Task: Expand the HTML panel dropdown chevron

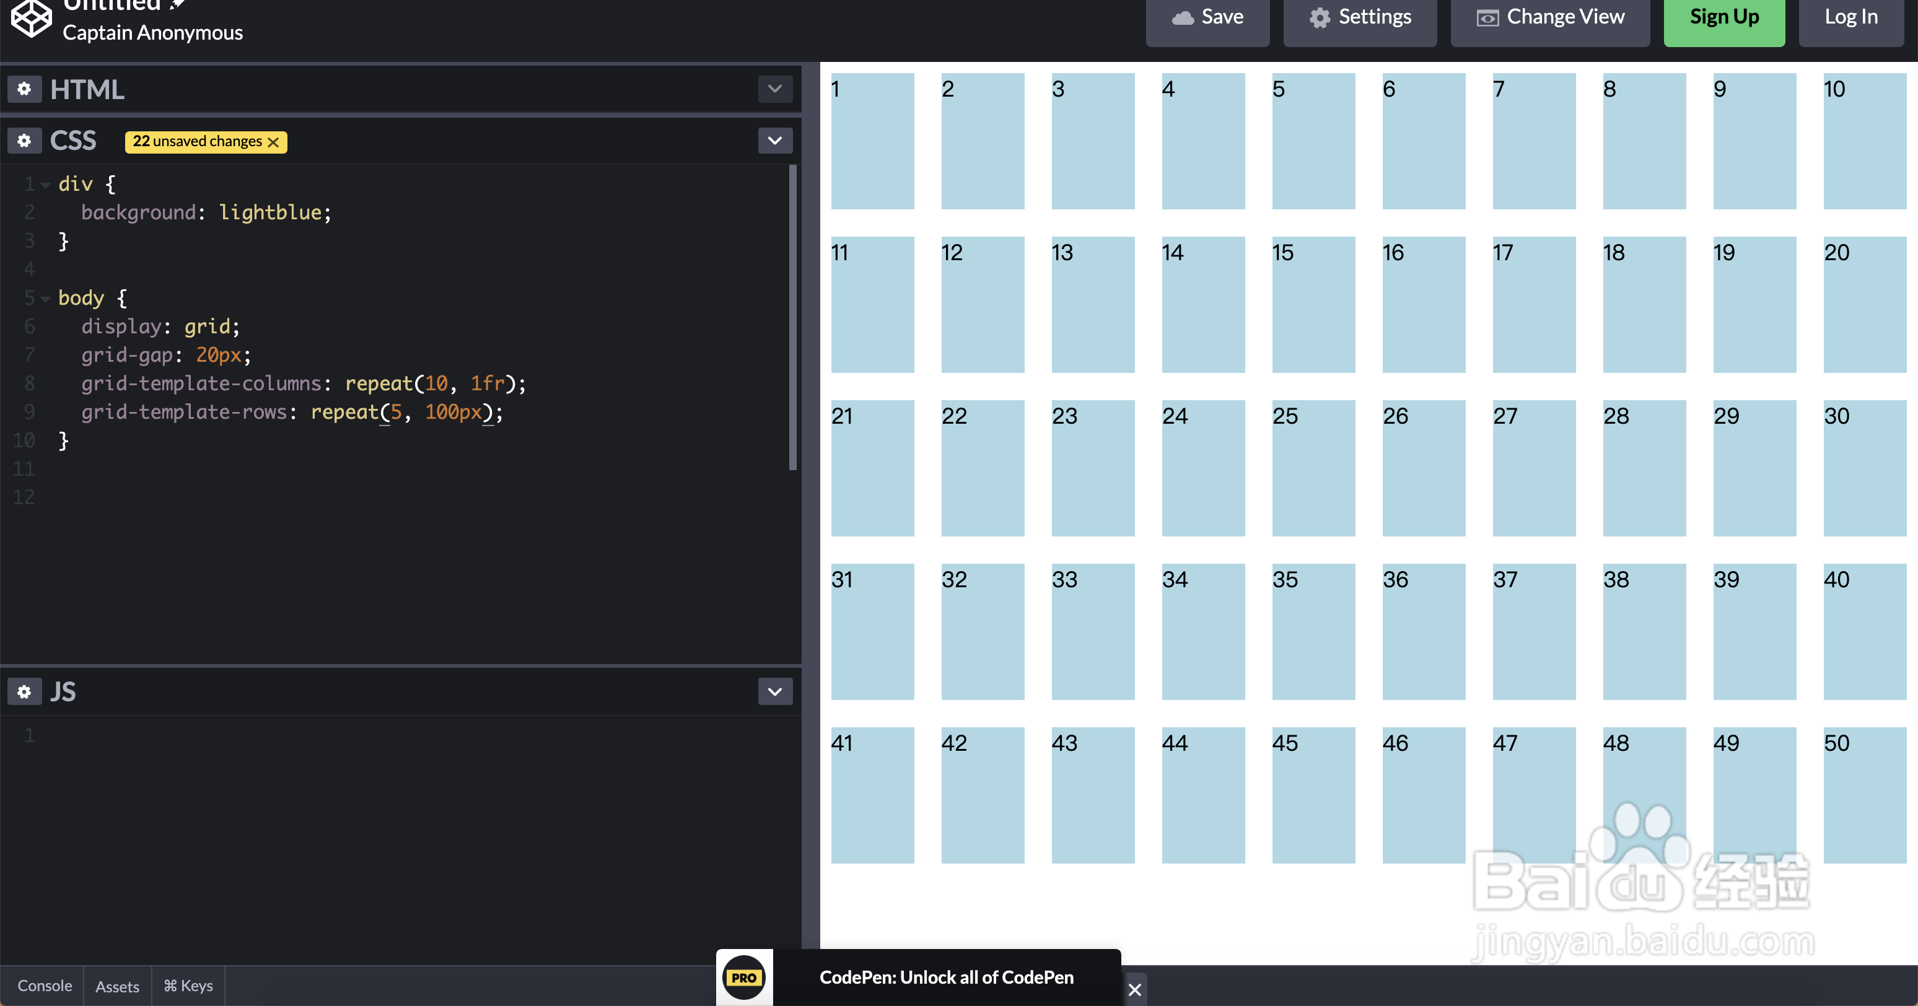Action: tap(774, 89)
